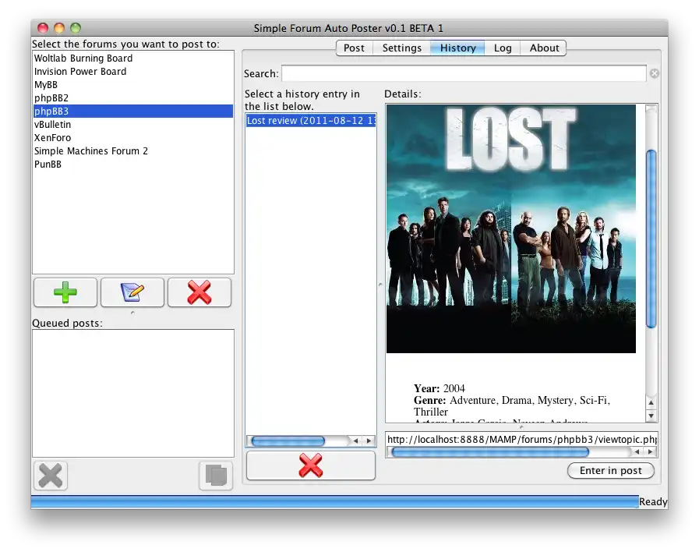Select PunBB in the forum list
This screenshot has height=552, width=699.
[132, 164]
